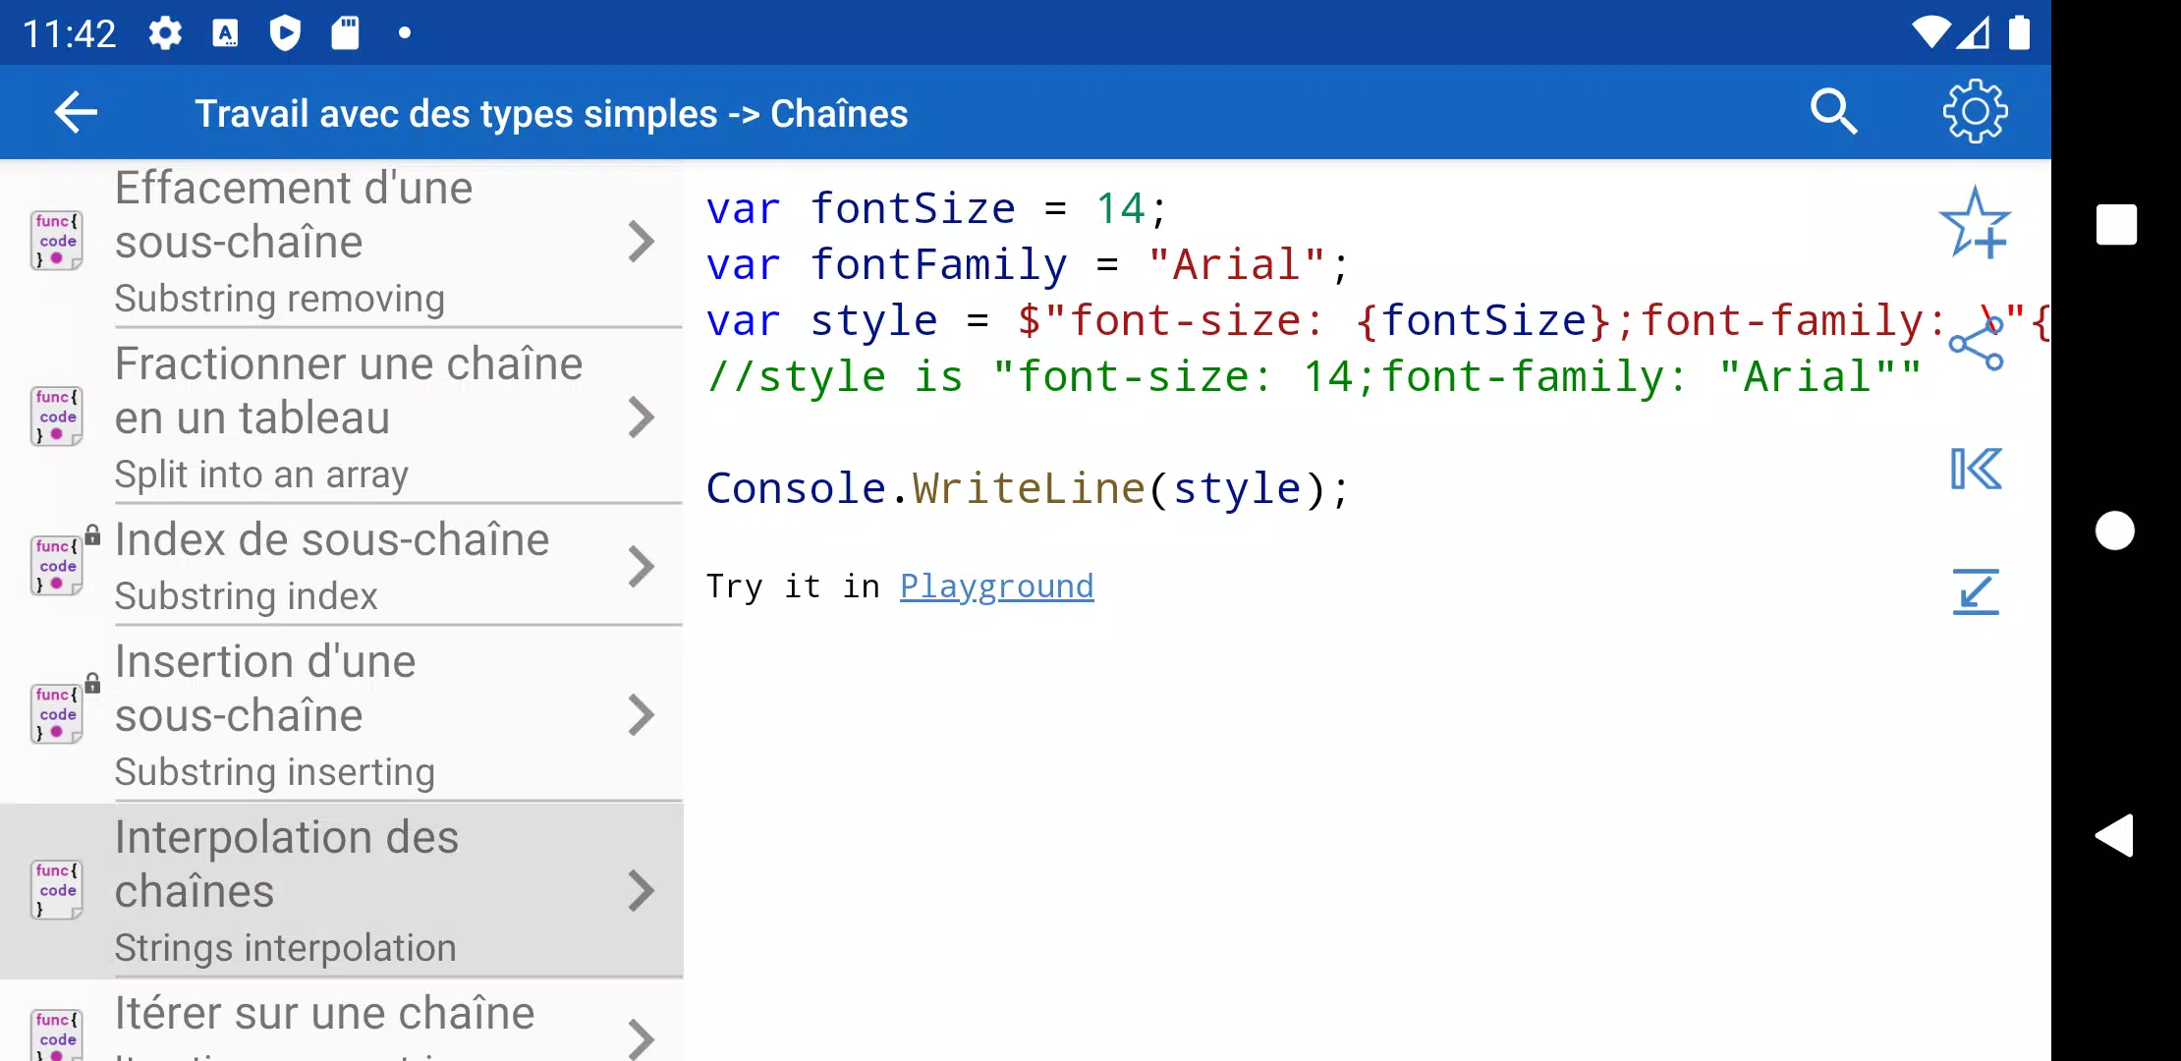
Task: Tap the Substring removing subtitle
Action: point(279,299)
